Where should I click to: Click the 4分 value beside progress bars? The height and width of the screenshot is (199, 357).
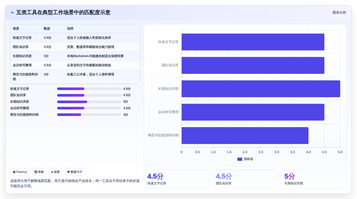tap(126, 115)
